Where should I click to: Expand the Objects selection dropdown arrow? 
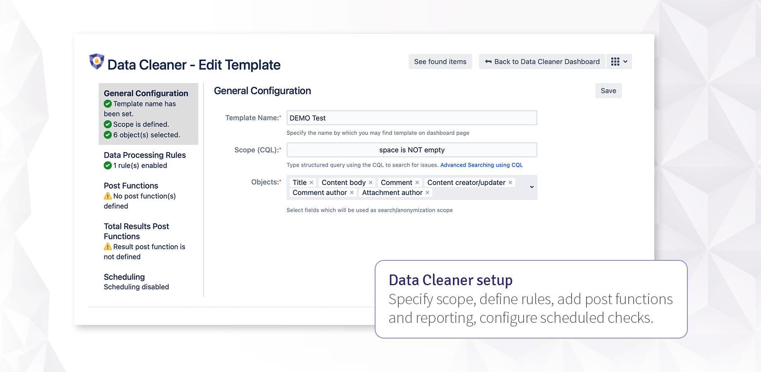click(531, 187)
